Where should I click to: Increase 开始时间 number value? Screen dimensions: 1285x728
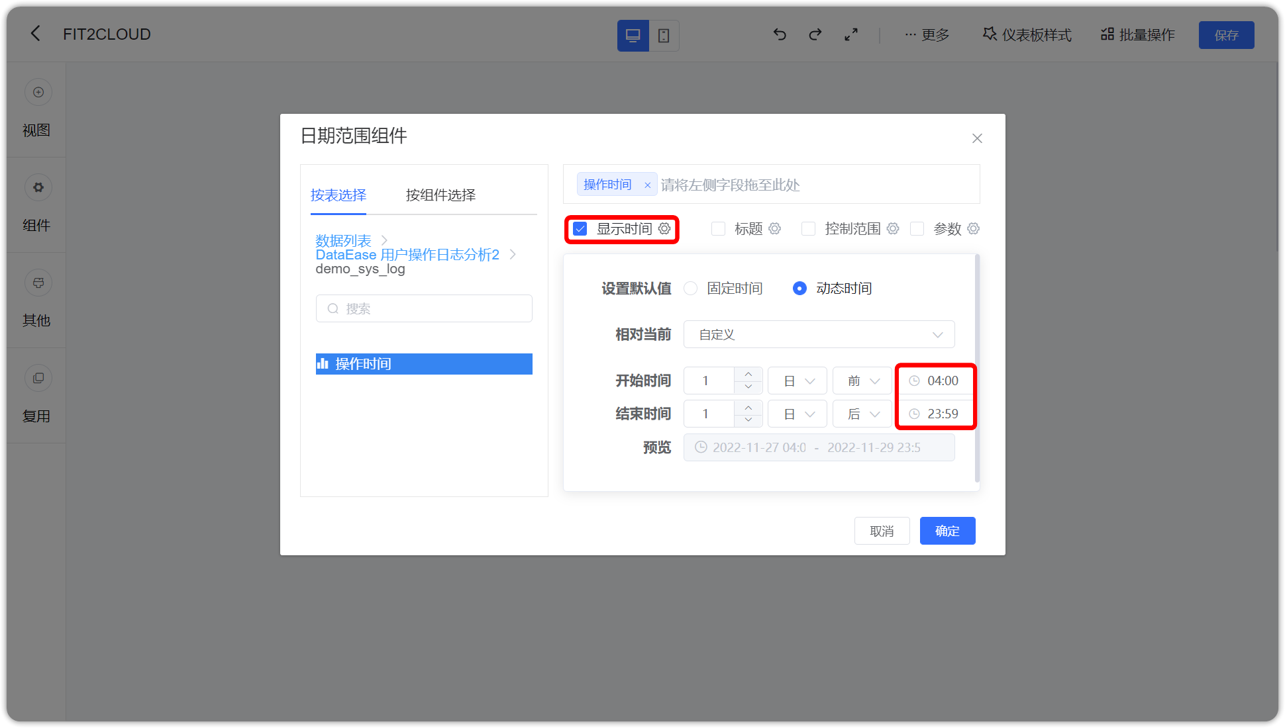(748, 374)
